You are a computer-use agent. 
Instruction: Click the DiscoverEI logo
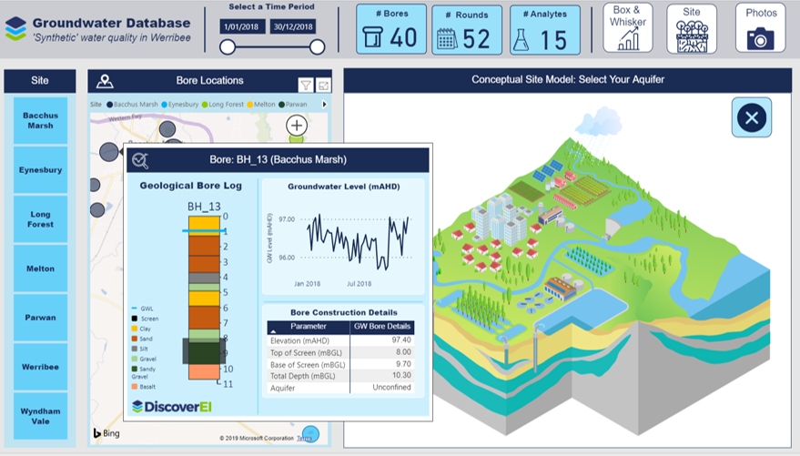172,407
